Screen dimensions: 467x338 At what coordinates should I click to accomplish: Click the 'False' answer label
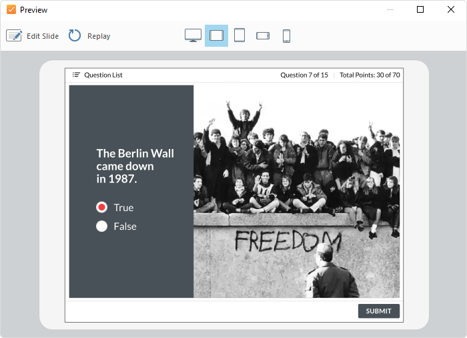click(x=125, y=226)
